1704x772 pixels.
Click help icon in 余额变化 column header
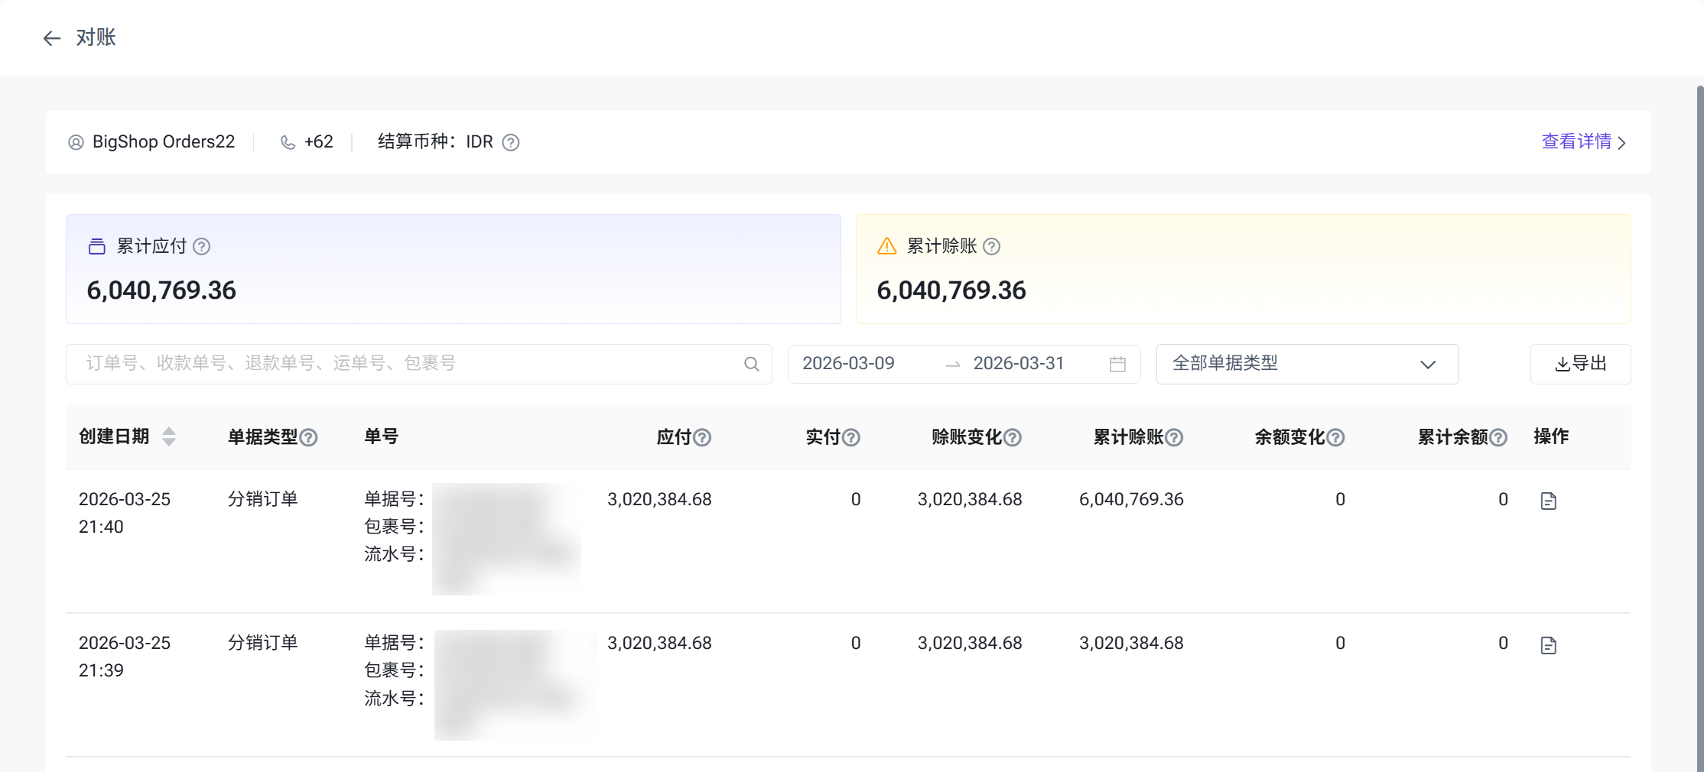click(1335, 438)
